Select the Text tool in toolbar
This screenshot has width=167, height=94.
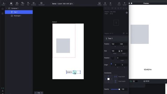click(x=28, y=4)
